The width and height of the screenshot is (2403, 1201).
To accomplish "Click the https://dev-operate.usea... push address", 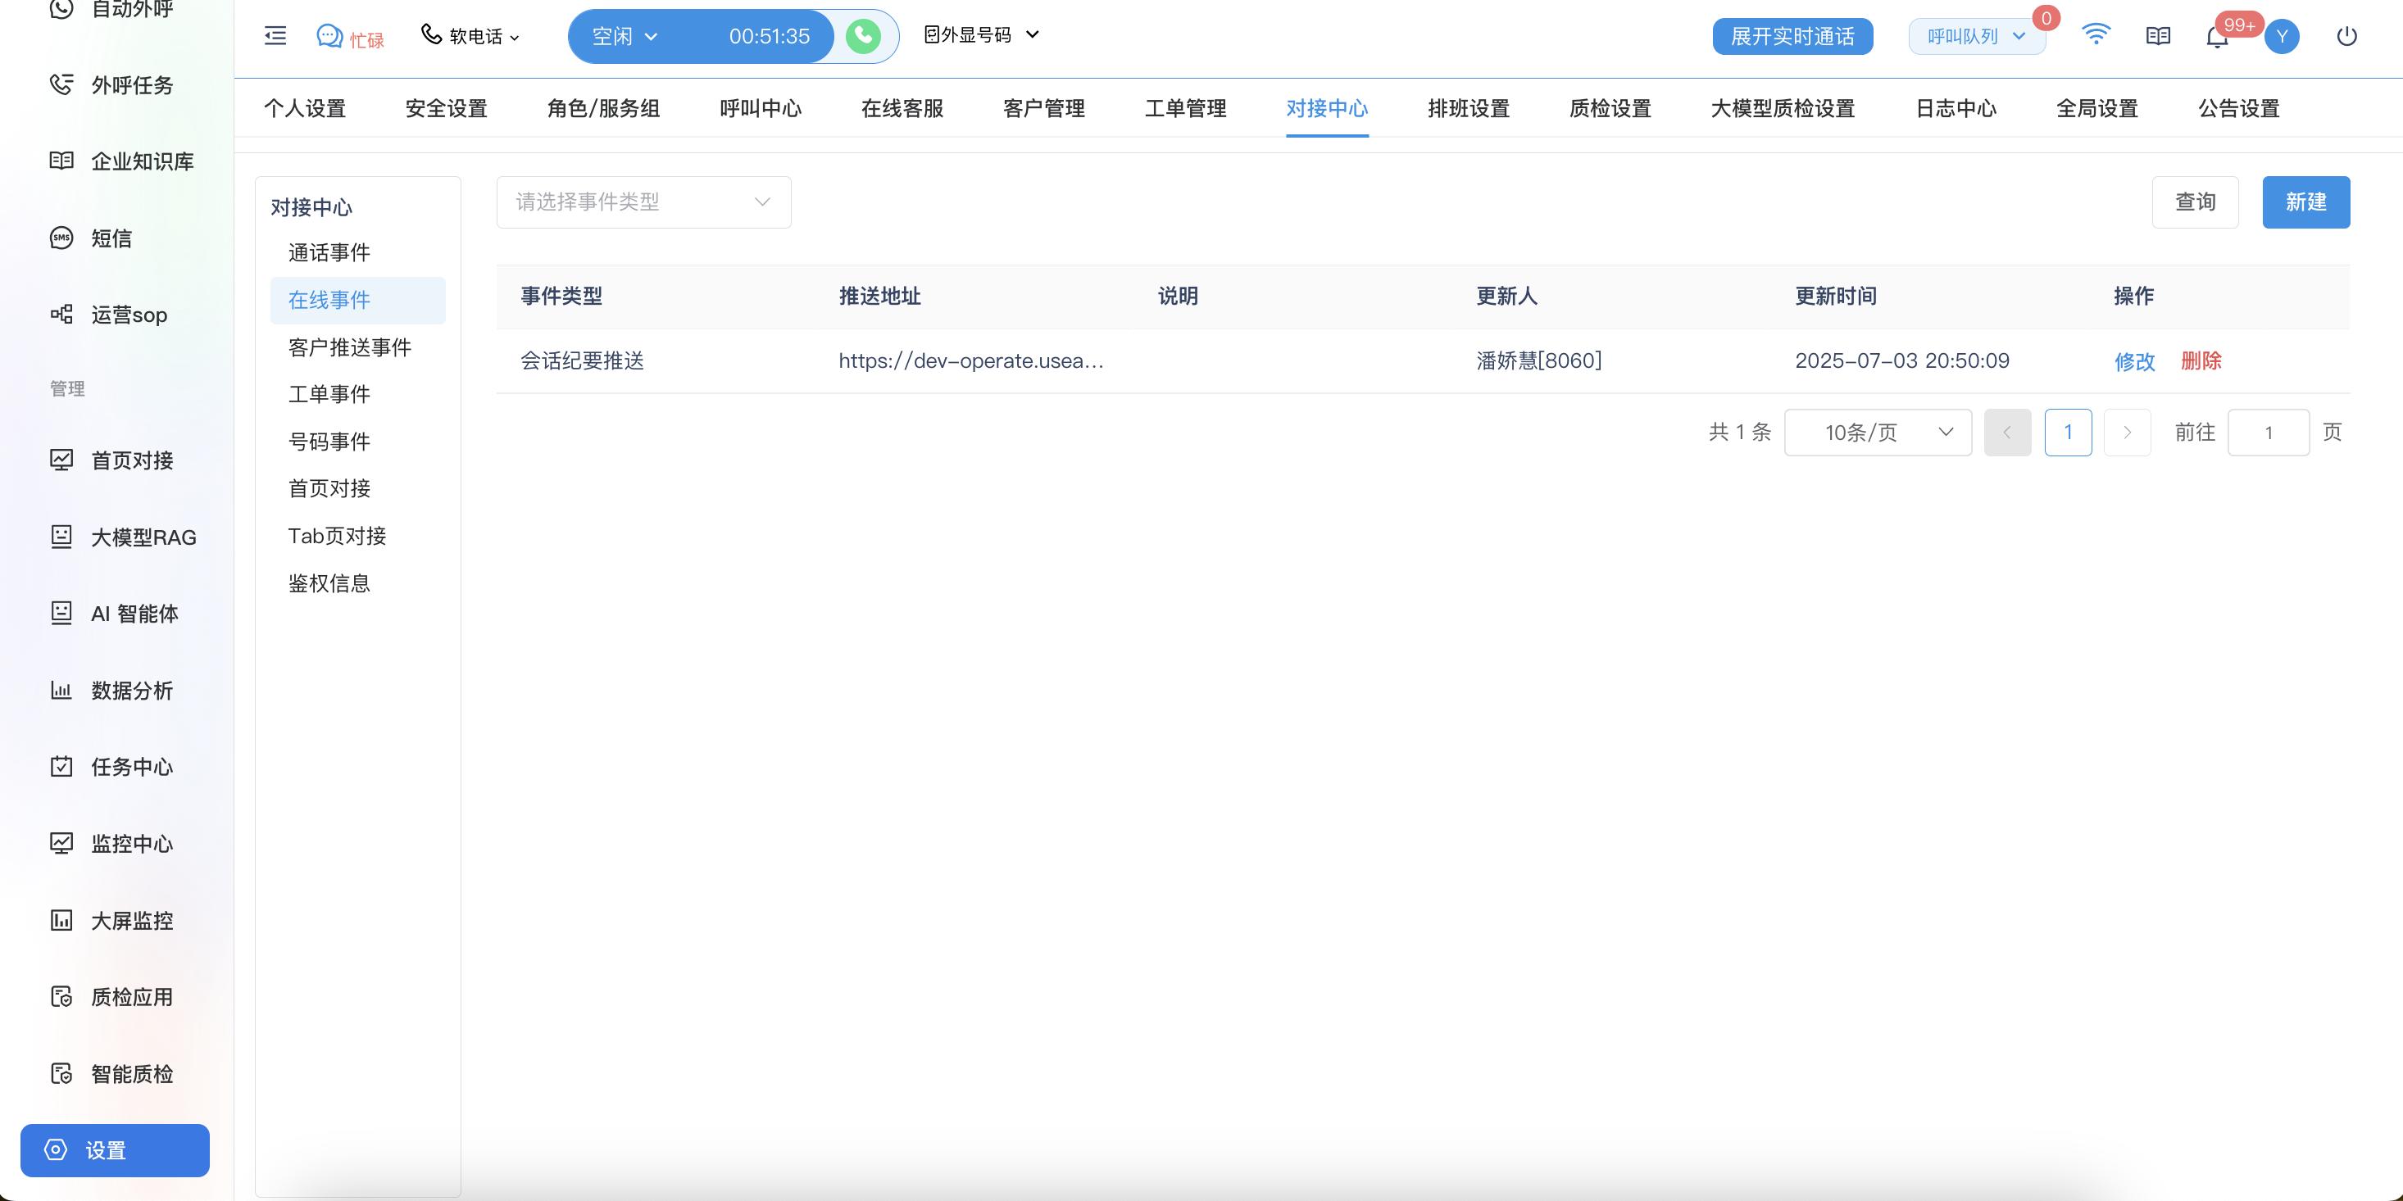I will coord(971,360).
